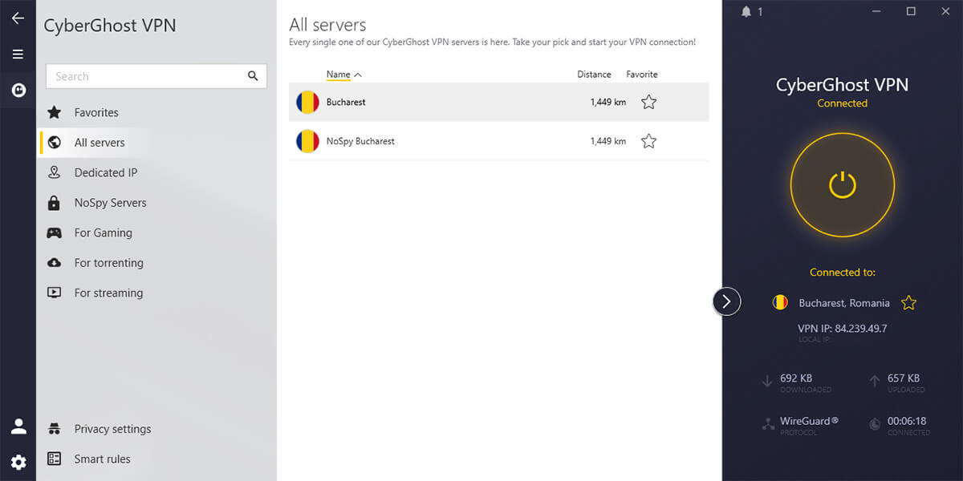Select the NoSpy Bucharest server row
Viewport: 963px width, 481px height.
pos(498,141)
